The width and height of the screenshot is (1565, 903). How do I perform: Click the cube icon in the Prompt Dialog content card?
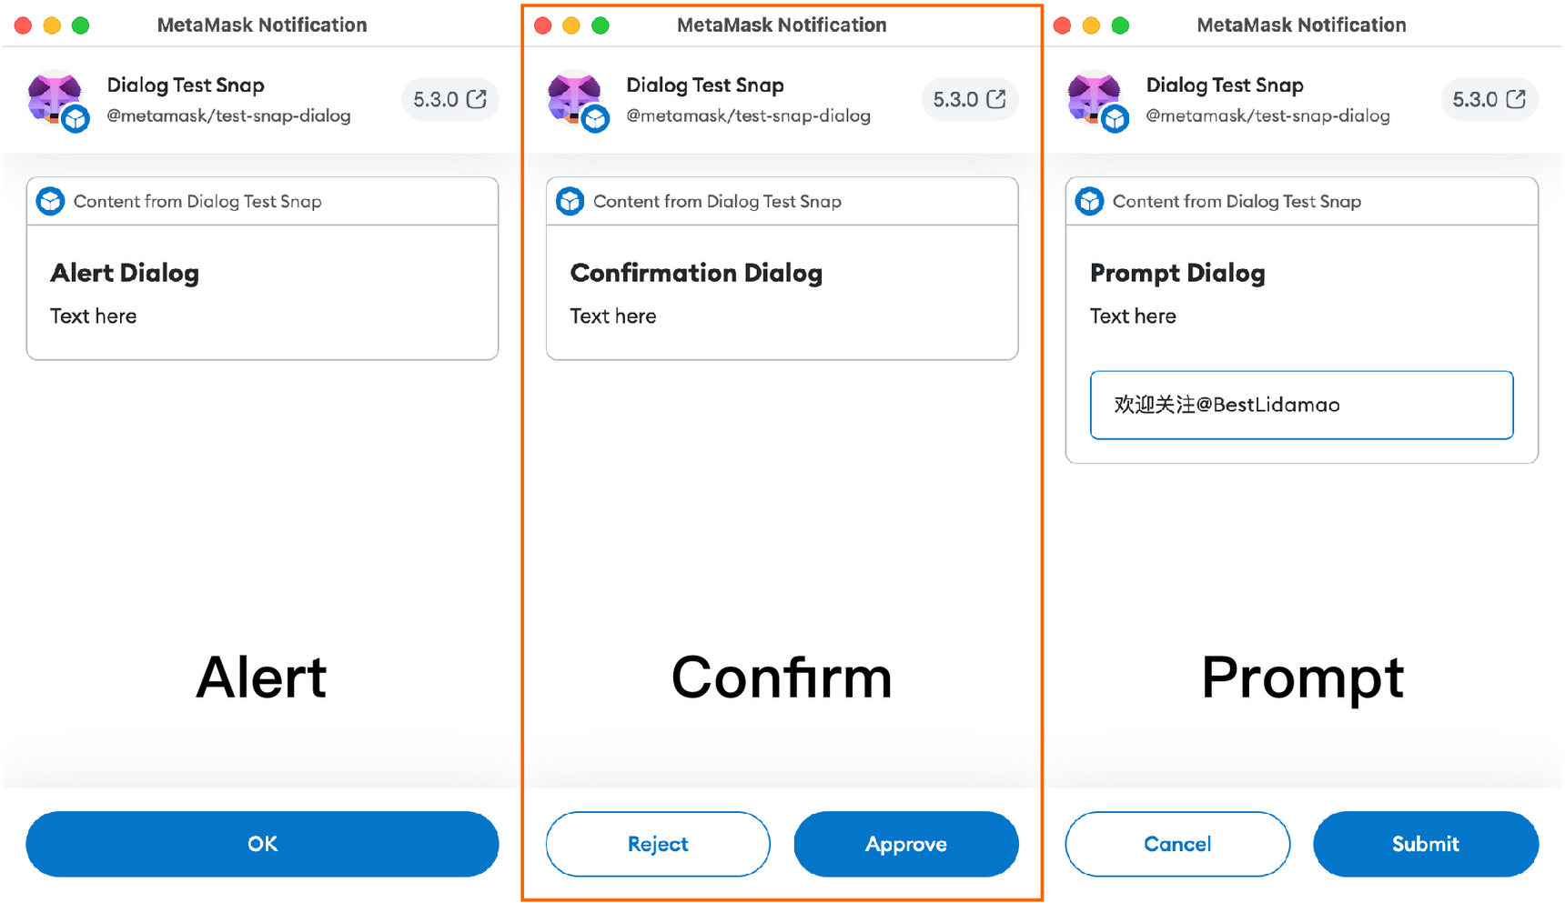click(1090, 201)
